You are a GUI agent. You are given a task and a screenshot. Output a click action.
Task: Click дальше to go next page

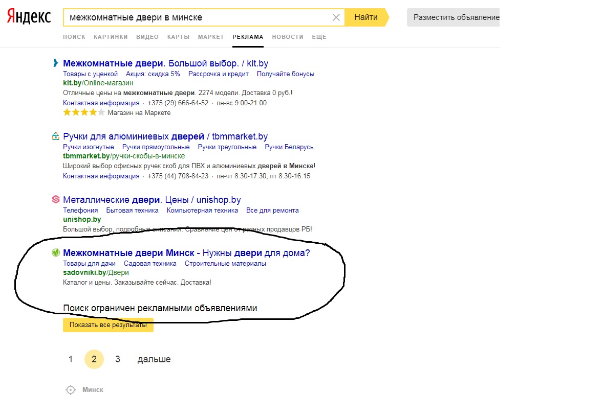[154, 359]
